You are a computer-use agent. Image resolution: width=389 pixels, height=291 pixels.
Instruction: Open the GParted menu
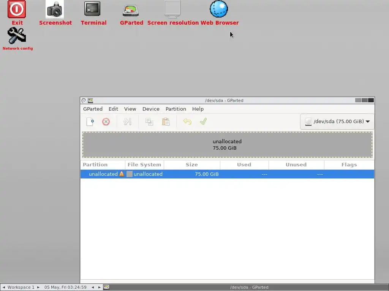93,109
